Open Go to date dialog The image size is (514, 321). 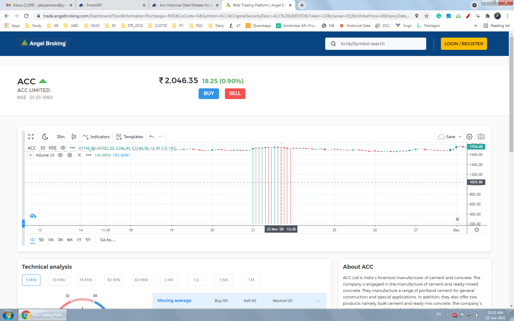[108, 240]
